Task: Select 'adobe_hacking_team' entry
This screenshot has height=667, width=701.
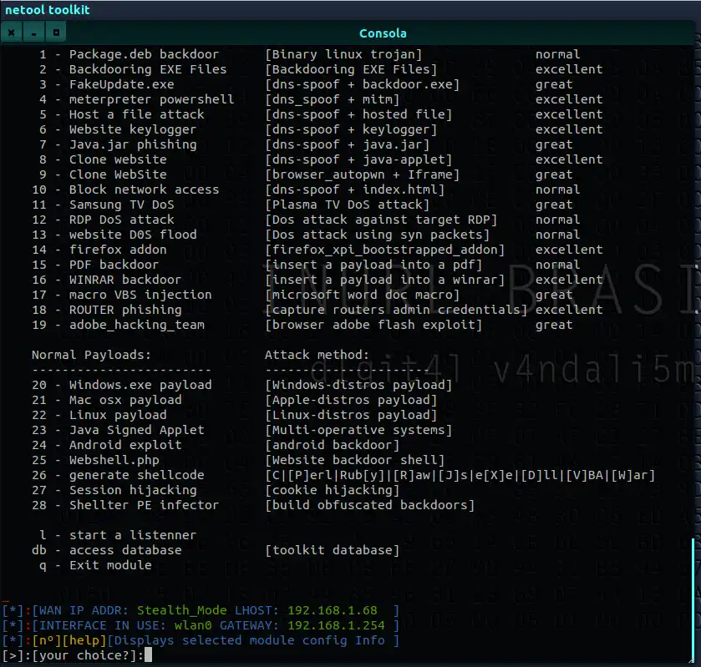Action: pos(137,326)
